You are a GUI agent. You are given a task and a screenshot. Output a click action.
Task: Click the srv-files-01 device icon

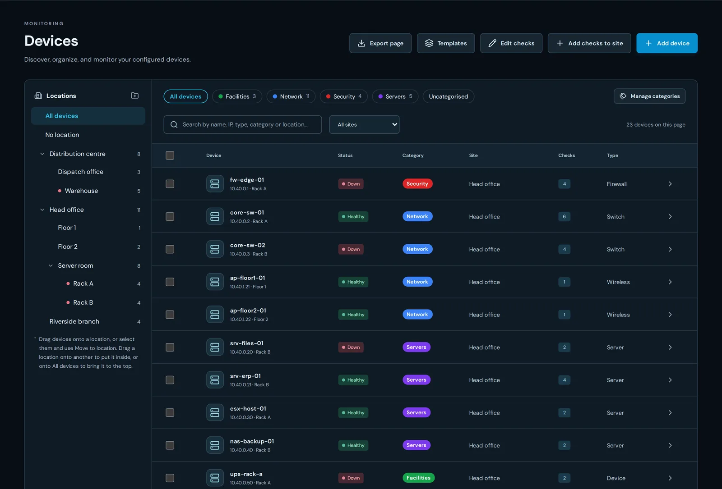[x=215, y=347]
